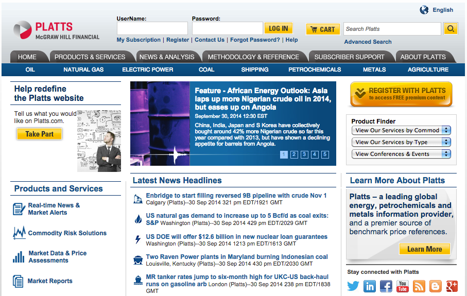The width and height of the screenshot is (467, 296).
Task: Click flame icon beside natural gas headline
Action: (x=138, y=219)
